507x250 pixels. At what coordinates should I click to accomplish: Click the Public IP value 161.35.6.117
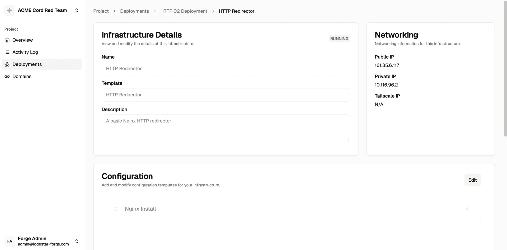(x=387, y=65)
